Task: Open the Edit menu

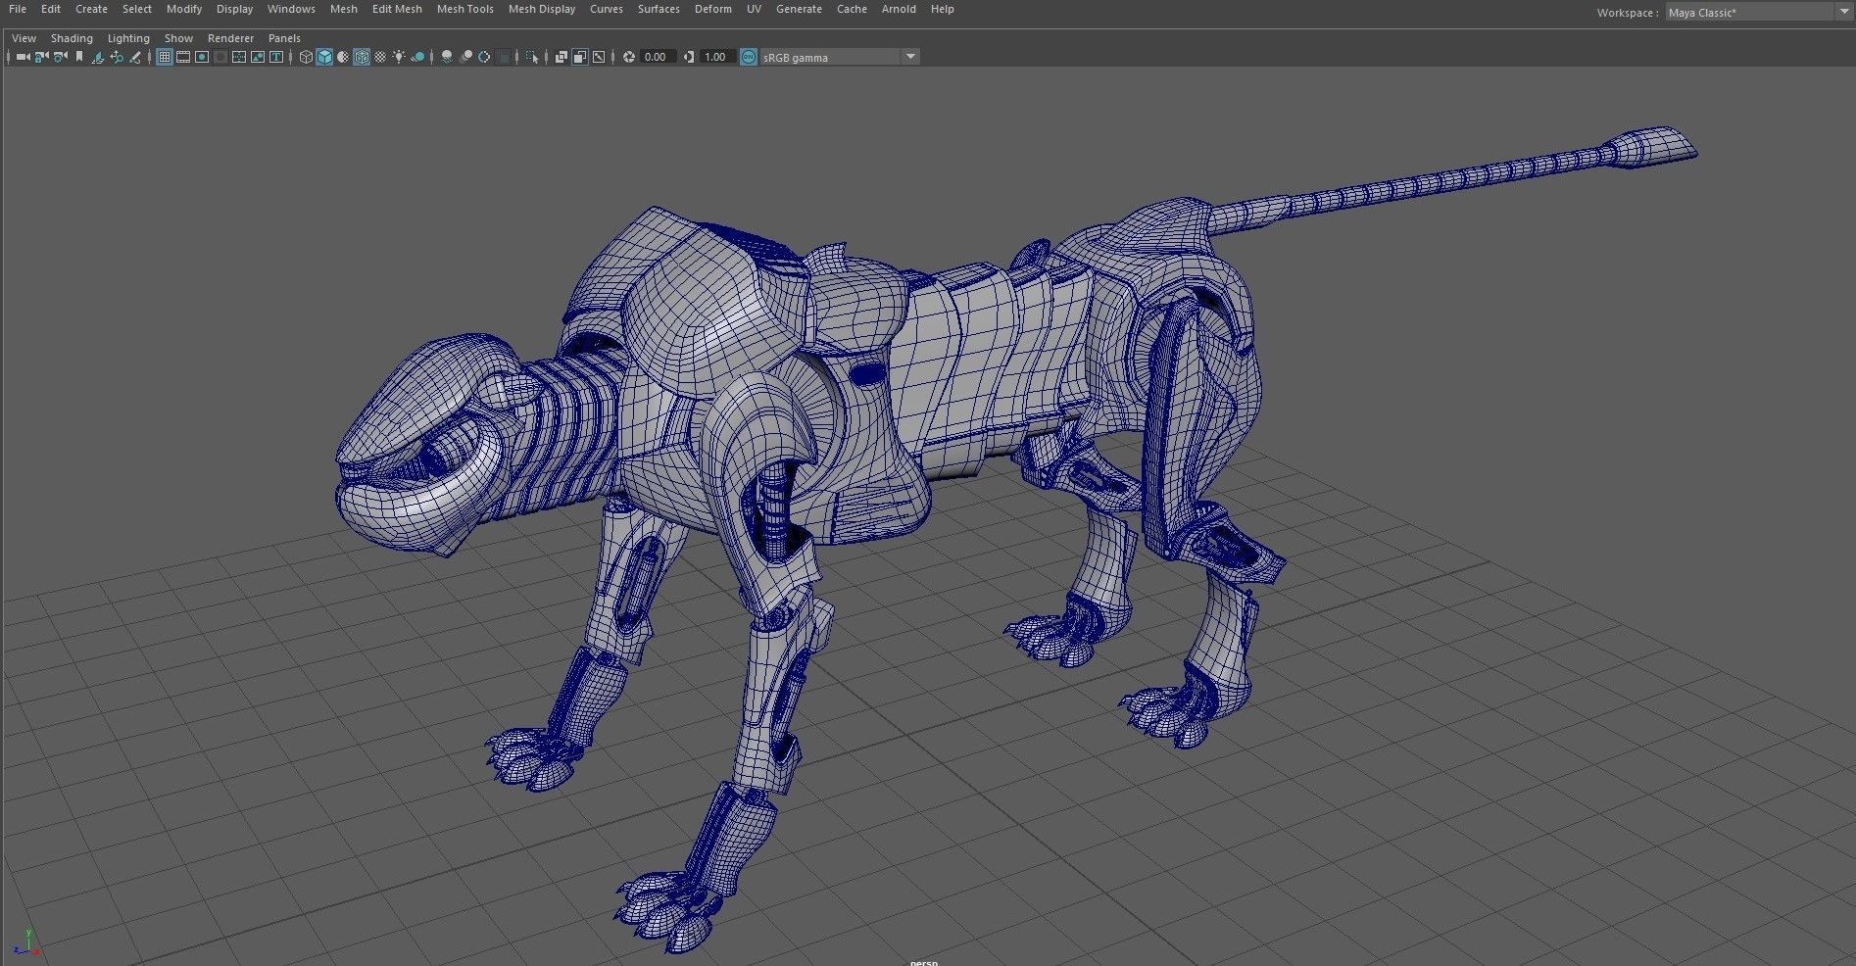Action: (51, 9)
